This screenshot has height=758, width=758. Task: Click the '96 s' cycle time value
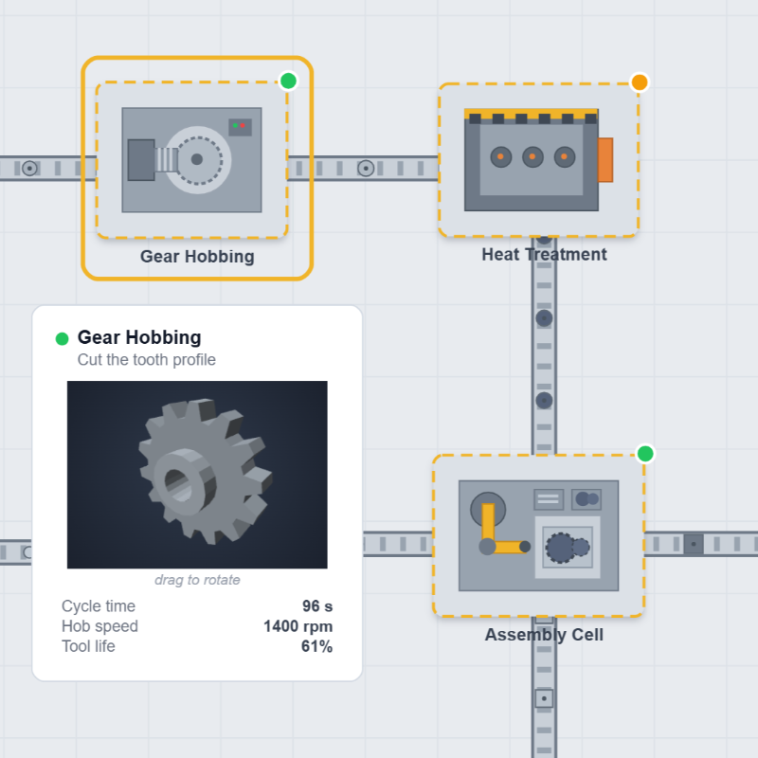click(317, 606)
